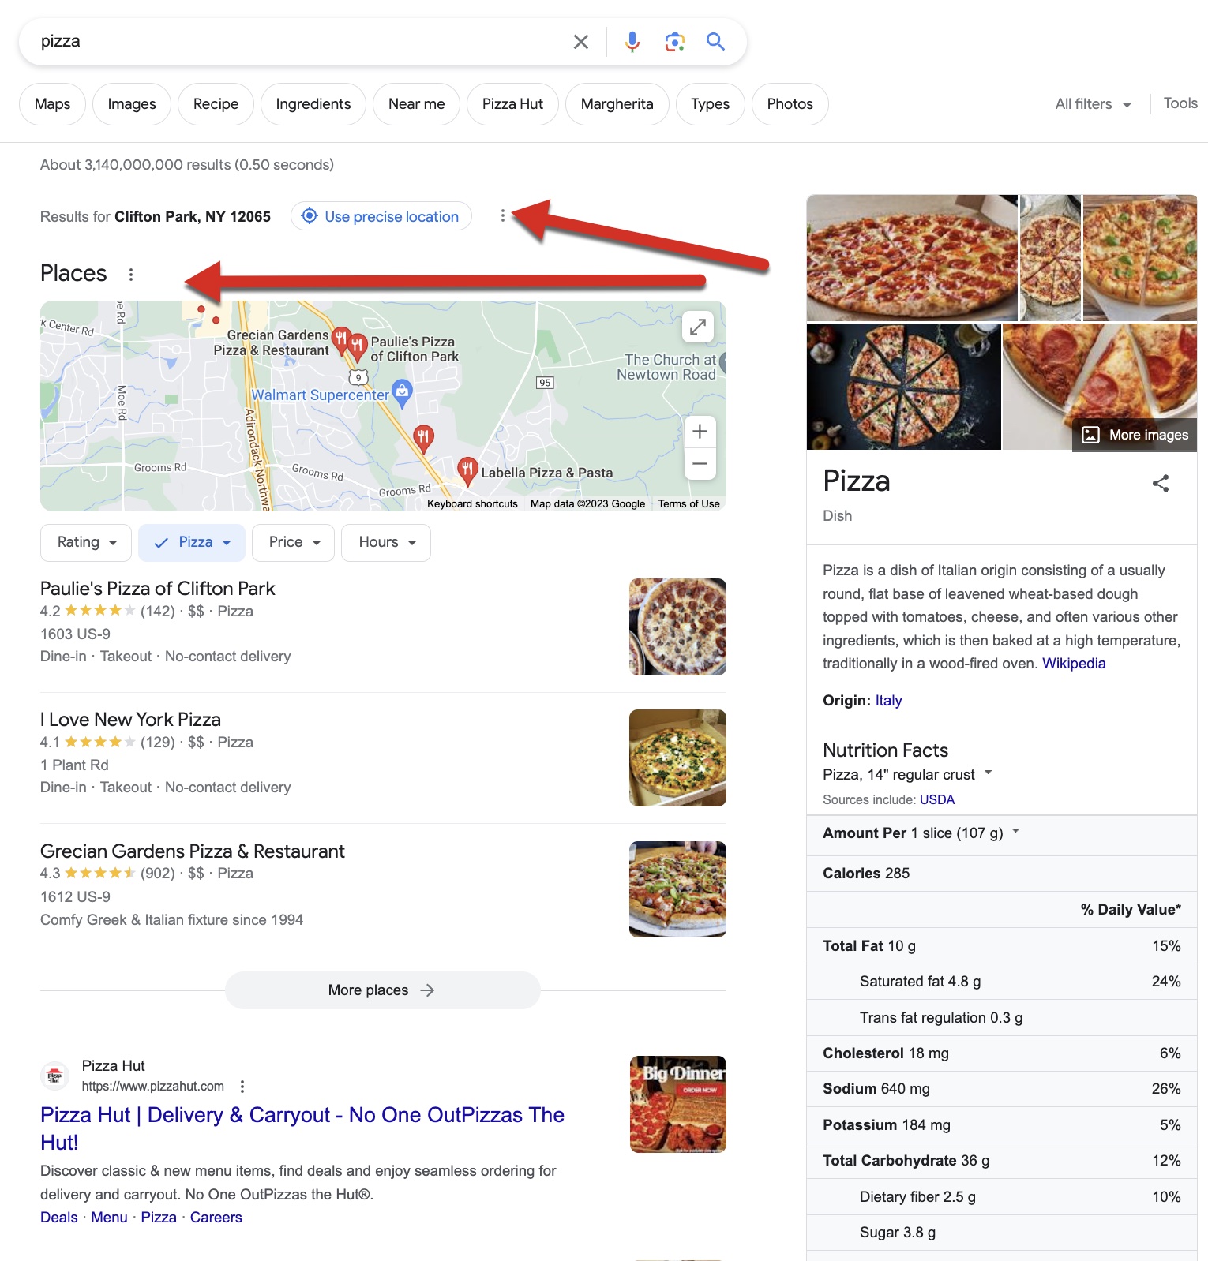Open the More places button
This screenshot has width=1208, height=1261.
(382, 990)
